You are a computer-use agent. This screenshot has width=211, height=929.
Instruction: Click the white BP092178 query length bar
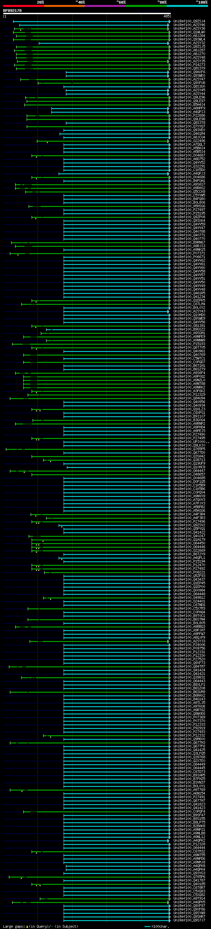pyautogui.click(x=87, y=14)
